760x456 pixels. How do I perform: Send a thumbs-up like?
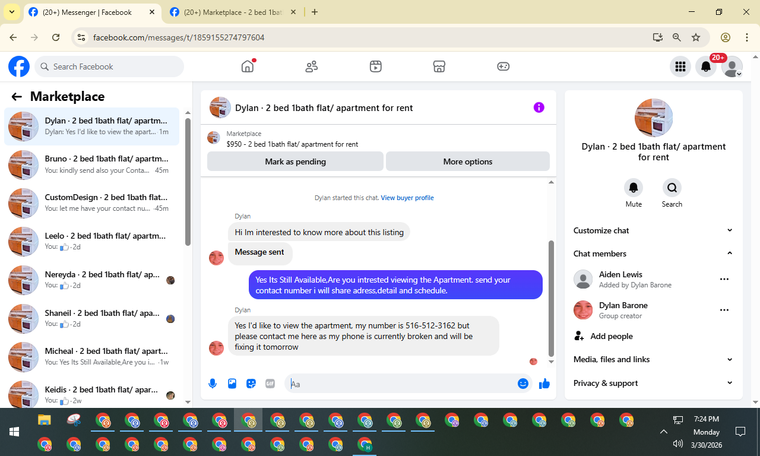coord(544,384)
